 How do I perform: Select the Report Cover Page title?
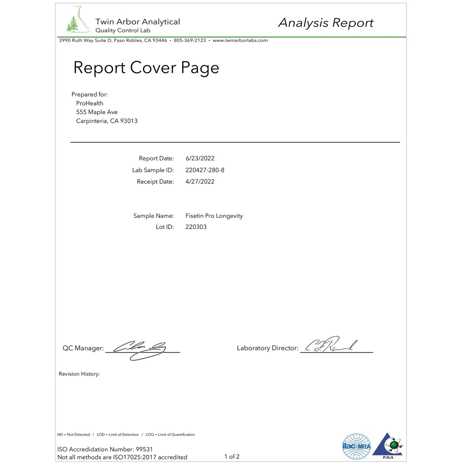[x=146, y=68]
